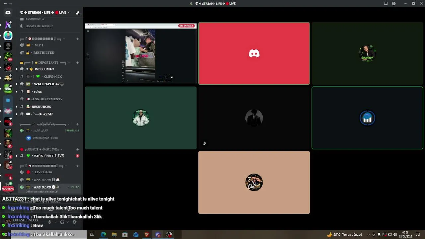Open the blue folder in server list

tap(8, 100)
